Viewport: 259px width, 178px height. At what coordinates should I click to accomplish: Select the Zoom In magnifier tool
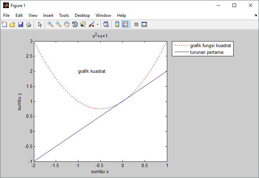tap(50, 24)
